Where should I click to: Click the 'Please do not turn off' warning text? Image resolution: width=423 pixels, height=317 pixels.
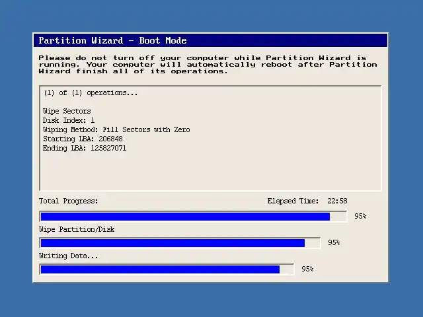pyautogui.click(x=208, y=65)
